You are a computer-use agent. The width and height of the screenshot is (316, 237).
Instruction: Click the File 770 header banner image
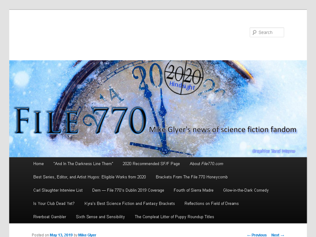(158, 109)
